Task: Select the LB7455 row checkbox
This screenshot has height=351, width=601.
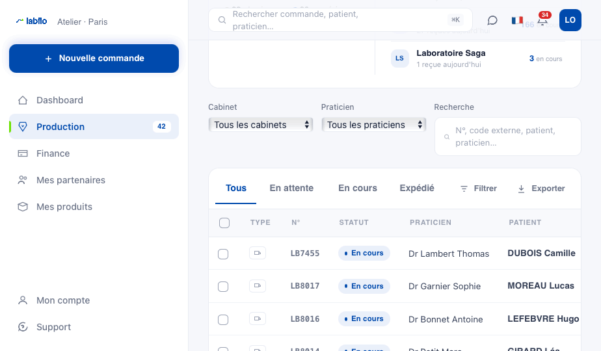Action: pos(223,254)
